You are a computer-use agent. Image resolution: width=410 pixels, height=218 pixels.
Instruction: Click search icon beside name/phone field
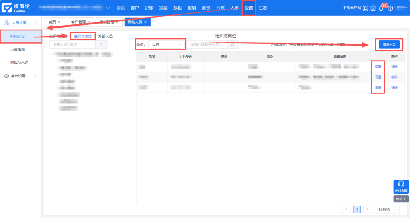[232, 44]
